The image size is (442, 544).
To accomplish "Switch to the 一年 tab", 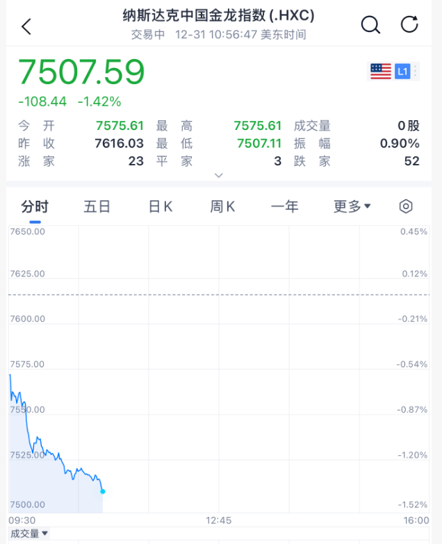I will pyautogui.click(x=284, y=206).
